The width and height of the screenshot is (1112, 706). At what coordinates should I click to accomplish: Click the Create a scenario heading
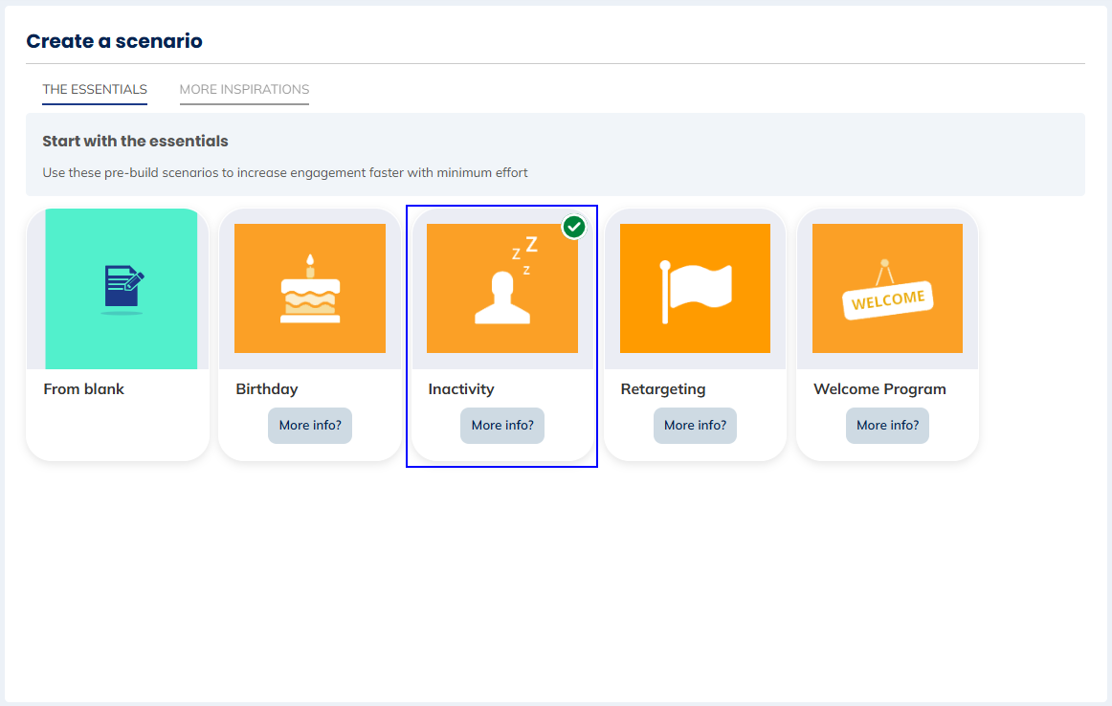click(x=114, y=41)
